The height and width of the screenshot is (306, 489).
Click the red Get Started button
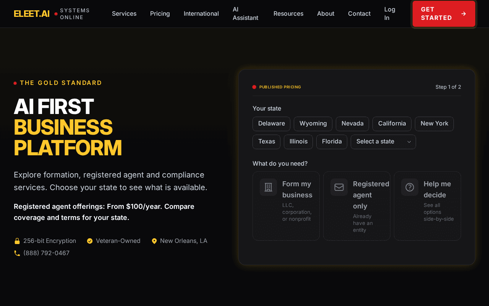click(x=444, y=14)
